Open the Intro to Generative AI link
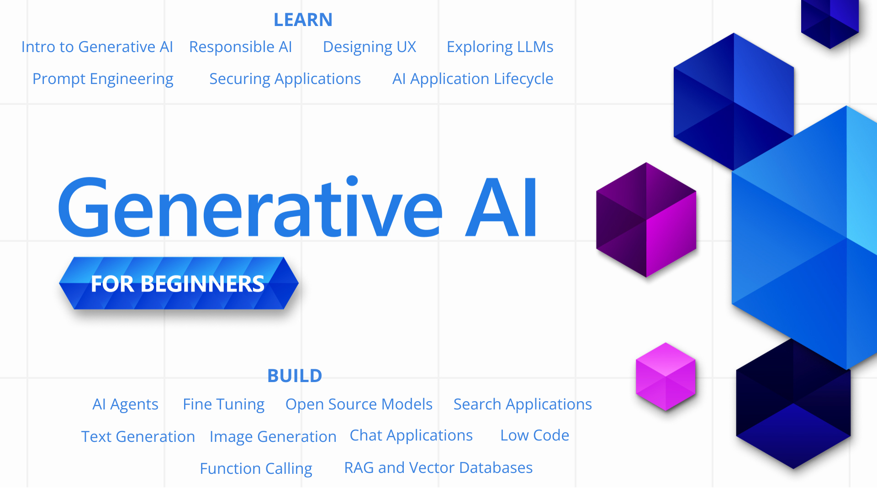 pyautogui.click(x=97, y=47)
